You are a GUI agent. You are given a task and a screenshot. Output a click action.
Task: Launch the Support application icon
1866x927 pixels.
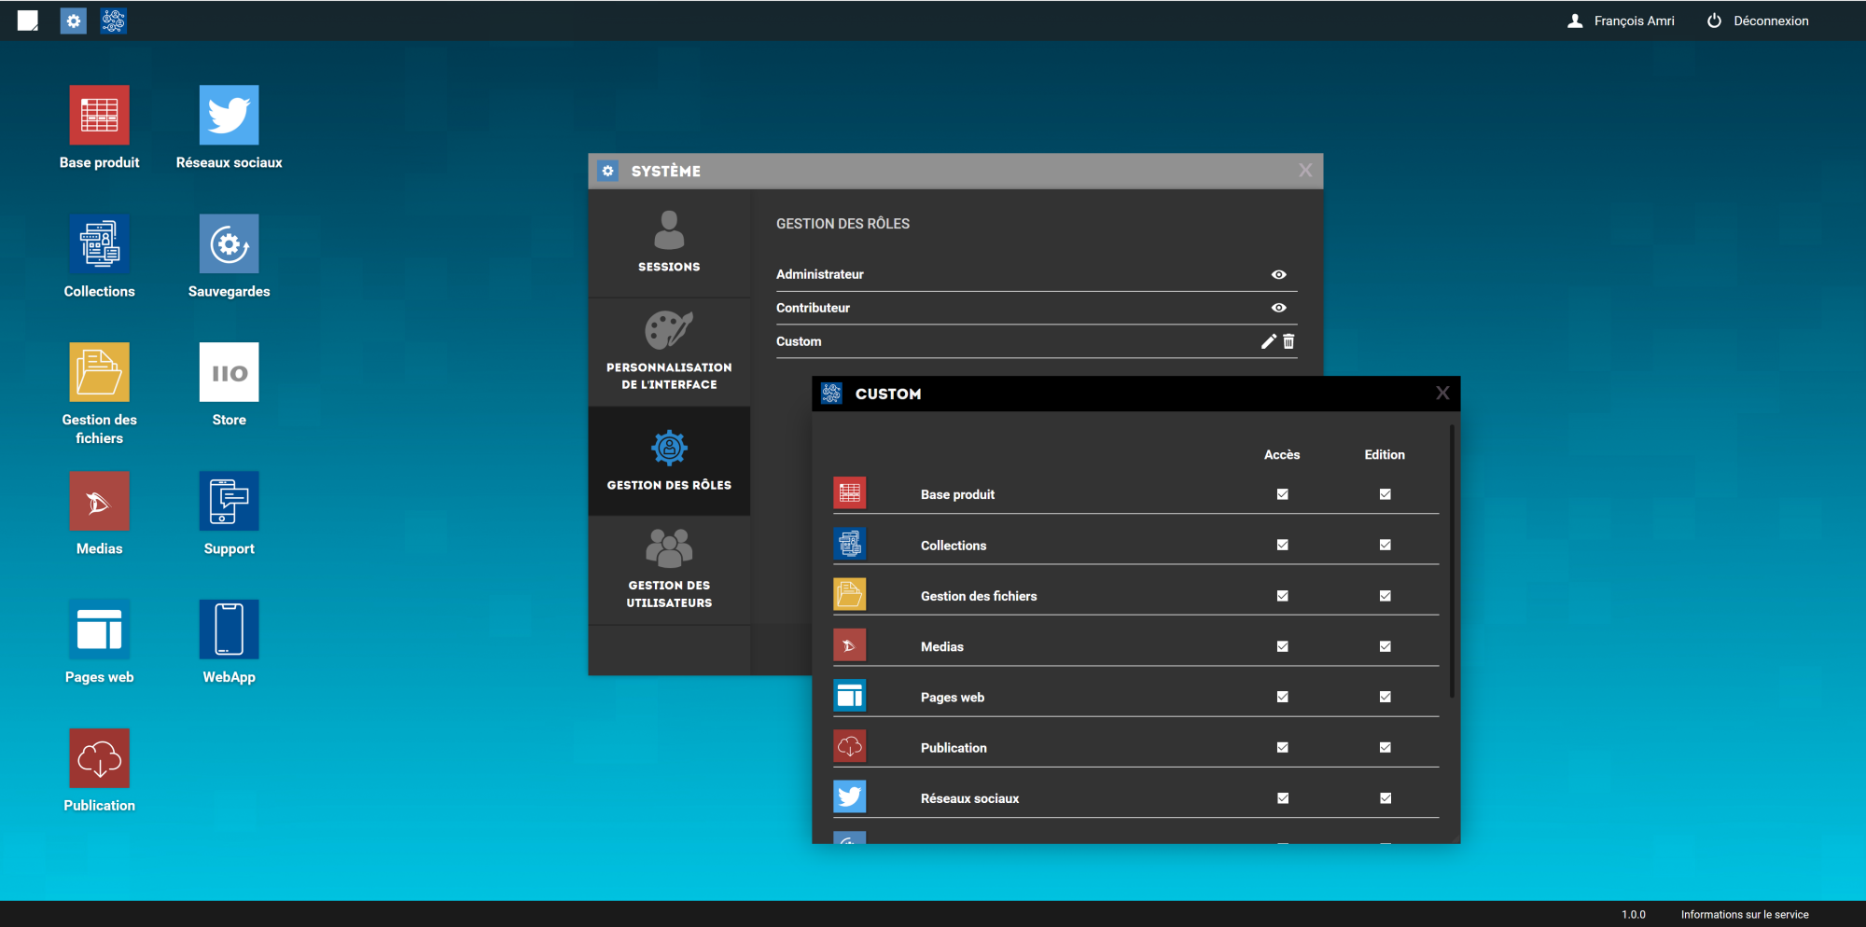coord(229,502)
